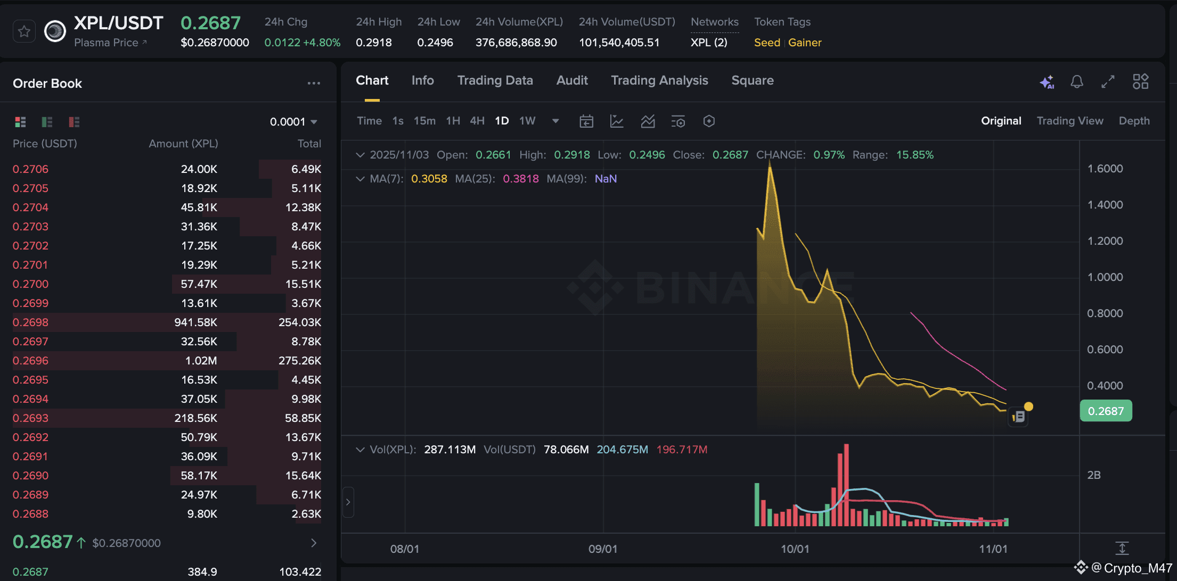Add XPL/USDT to favorites with star
The height and width of the screenshot is (581, 1177).
tap(24, 31)
